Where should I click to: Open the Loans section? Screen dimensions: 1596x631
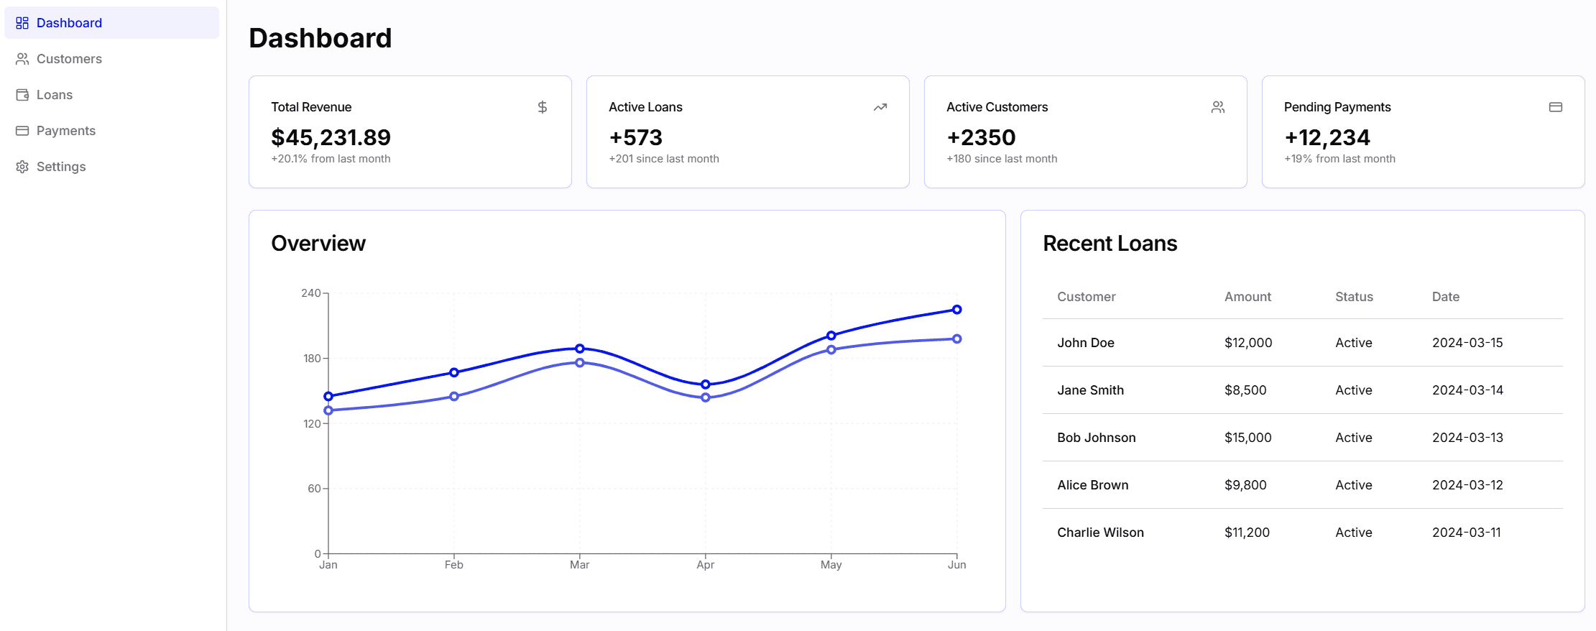coord(112,95)
